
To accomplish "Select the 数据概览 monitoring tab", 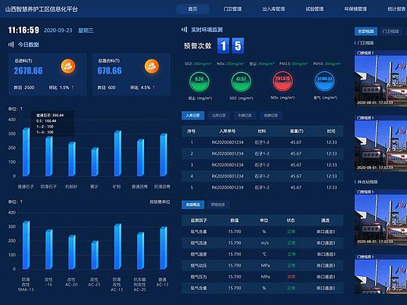I will 193,205.
